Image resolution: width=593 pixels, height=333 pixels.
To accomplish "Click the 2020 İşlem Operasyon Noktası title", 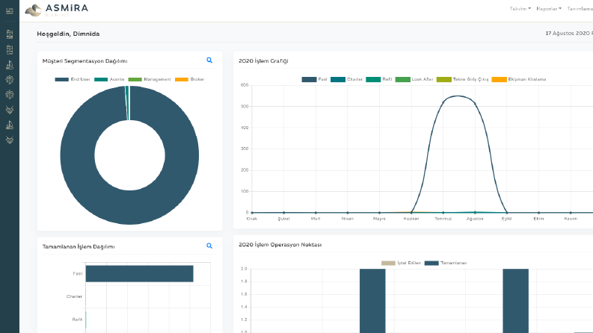I will [x=280, y=245].
